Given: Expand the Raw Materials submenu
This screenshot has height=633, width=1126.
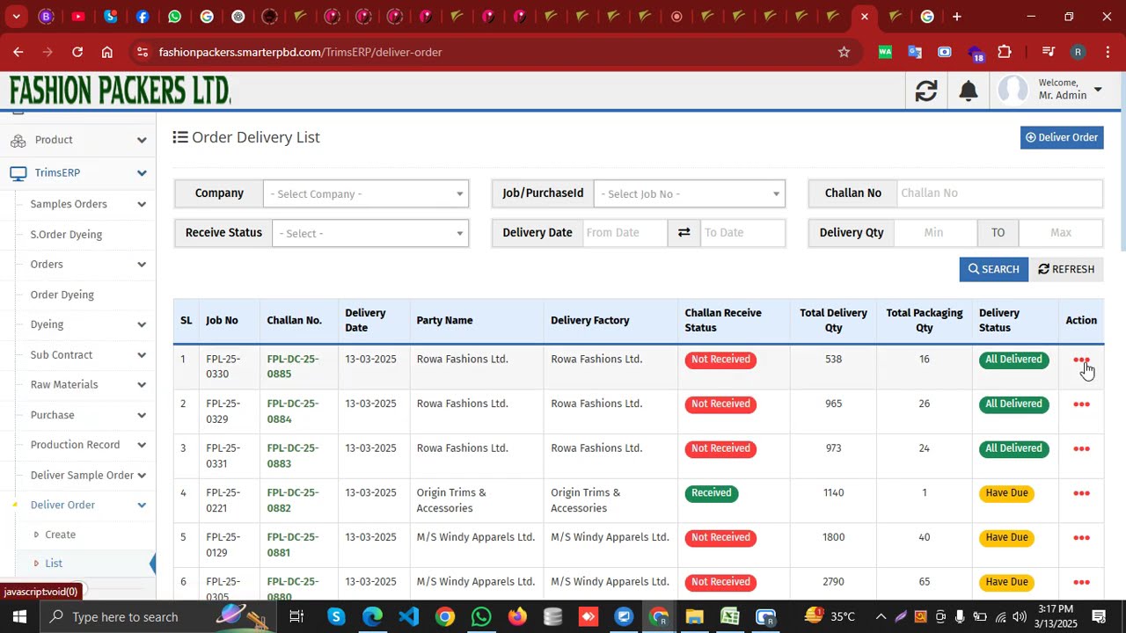Looking at the screenshot, I should 142,384.
